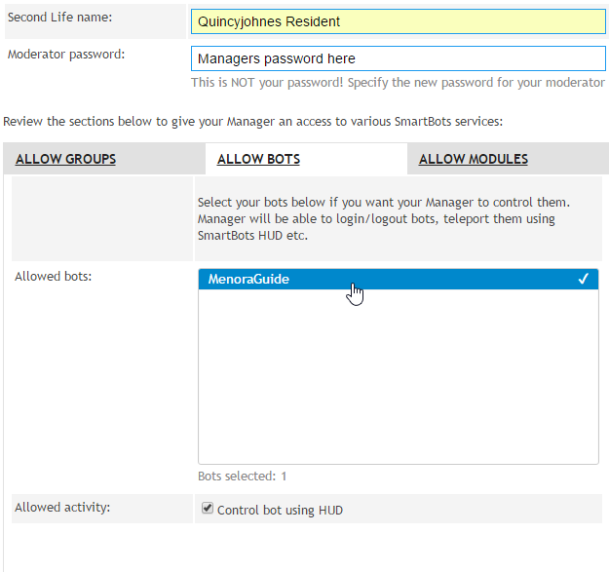Click the Moderator password: label

click(x=66, y=55)
